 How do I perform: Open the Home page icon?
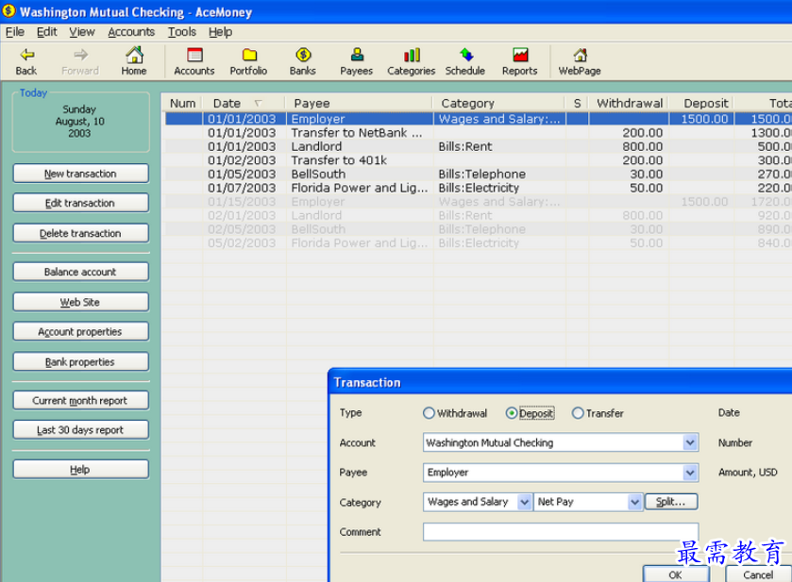tap(134, 61)
